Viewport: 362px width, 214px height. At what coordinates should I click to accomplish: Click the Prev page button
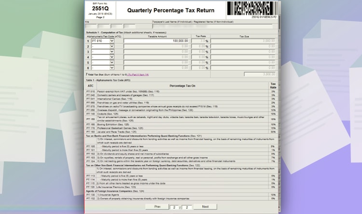(157, 206)
